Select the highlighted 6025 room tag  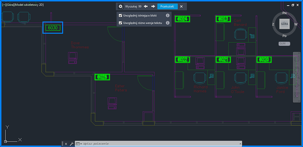tap(102, 77)
